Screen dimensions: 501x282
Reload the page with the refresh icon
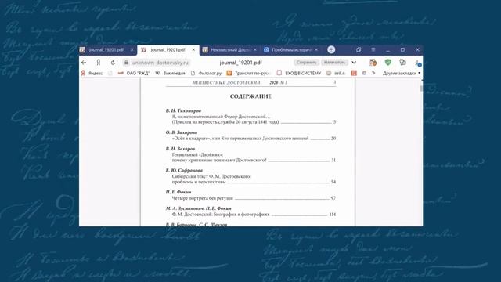[x=113, y=63]
